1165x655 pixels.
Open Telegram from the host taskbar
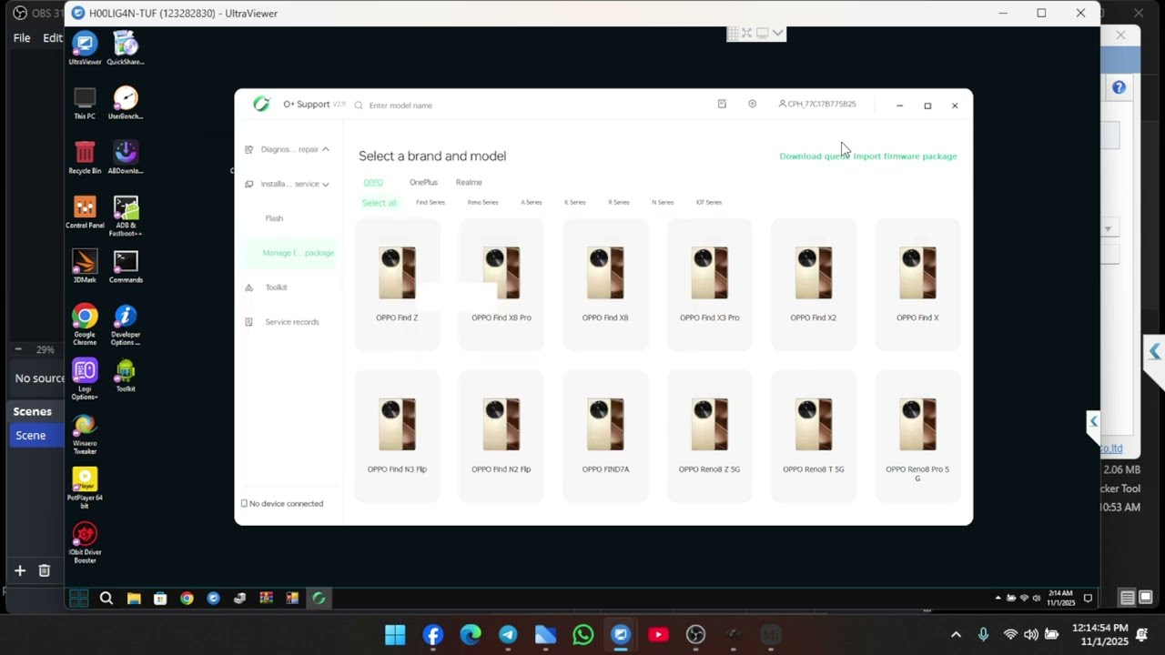click(x=508, y=635)
